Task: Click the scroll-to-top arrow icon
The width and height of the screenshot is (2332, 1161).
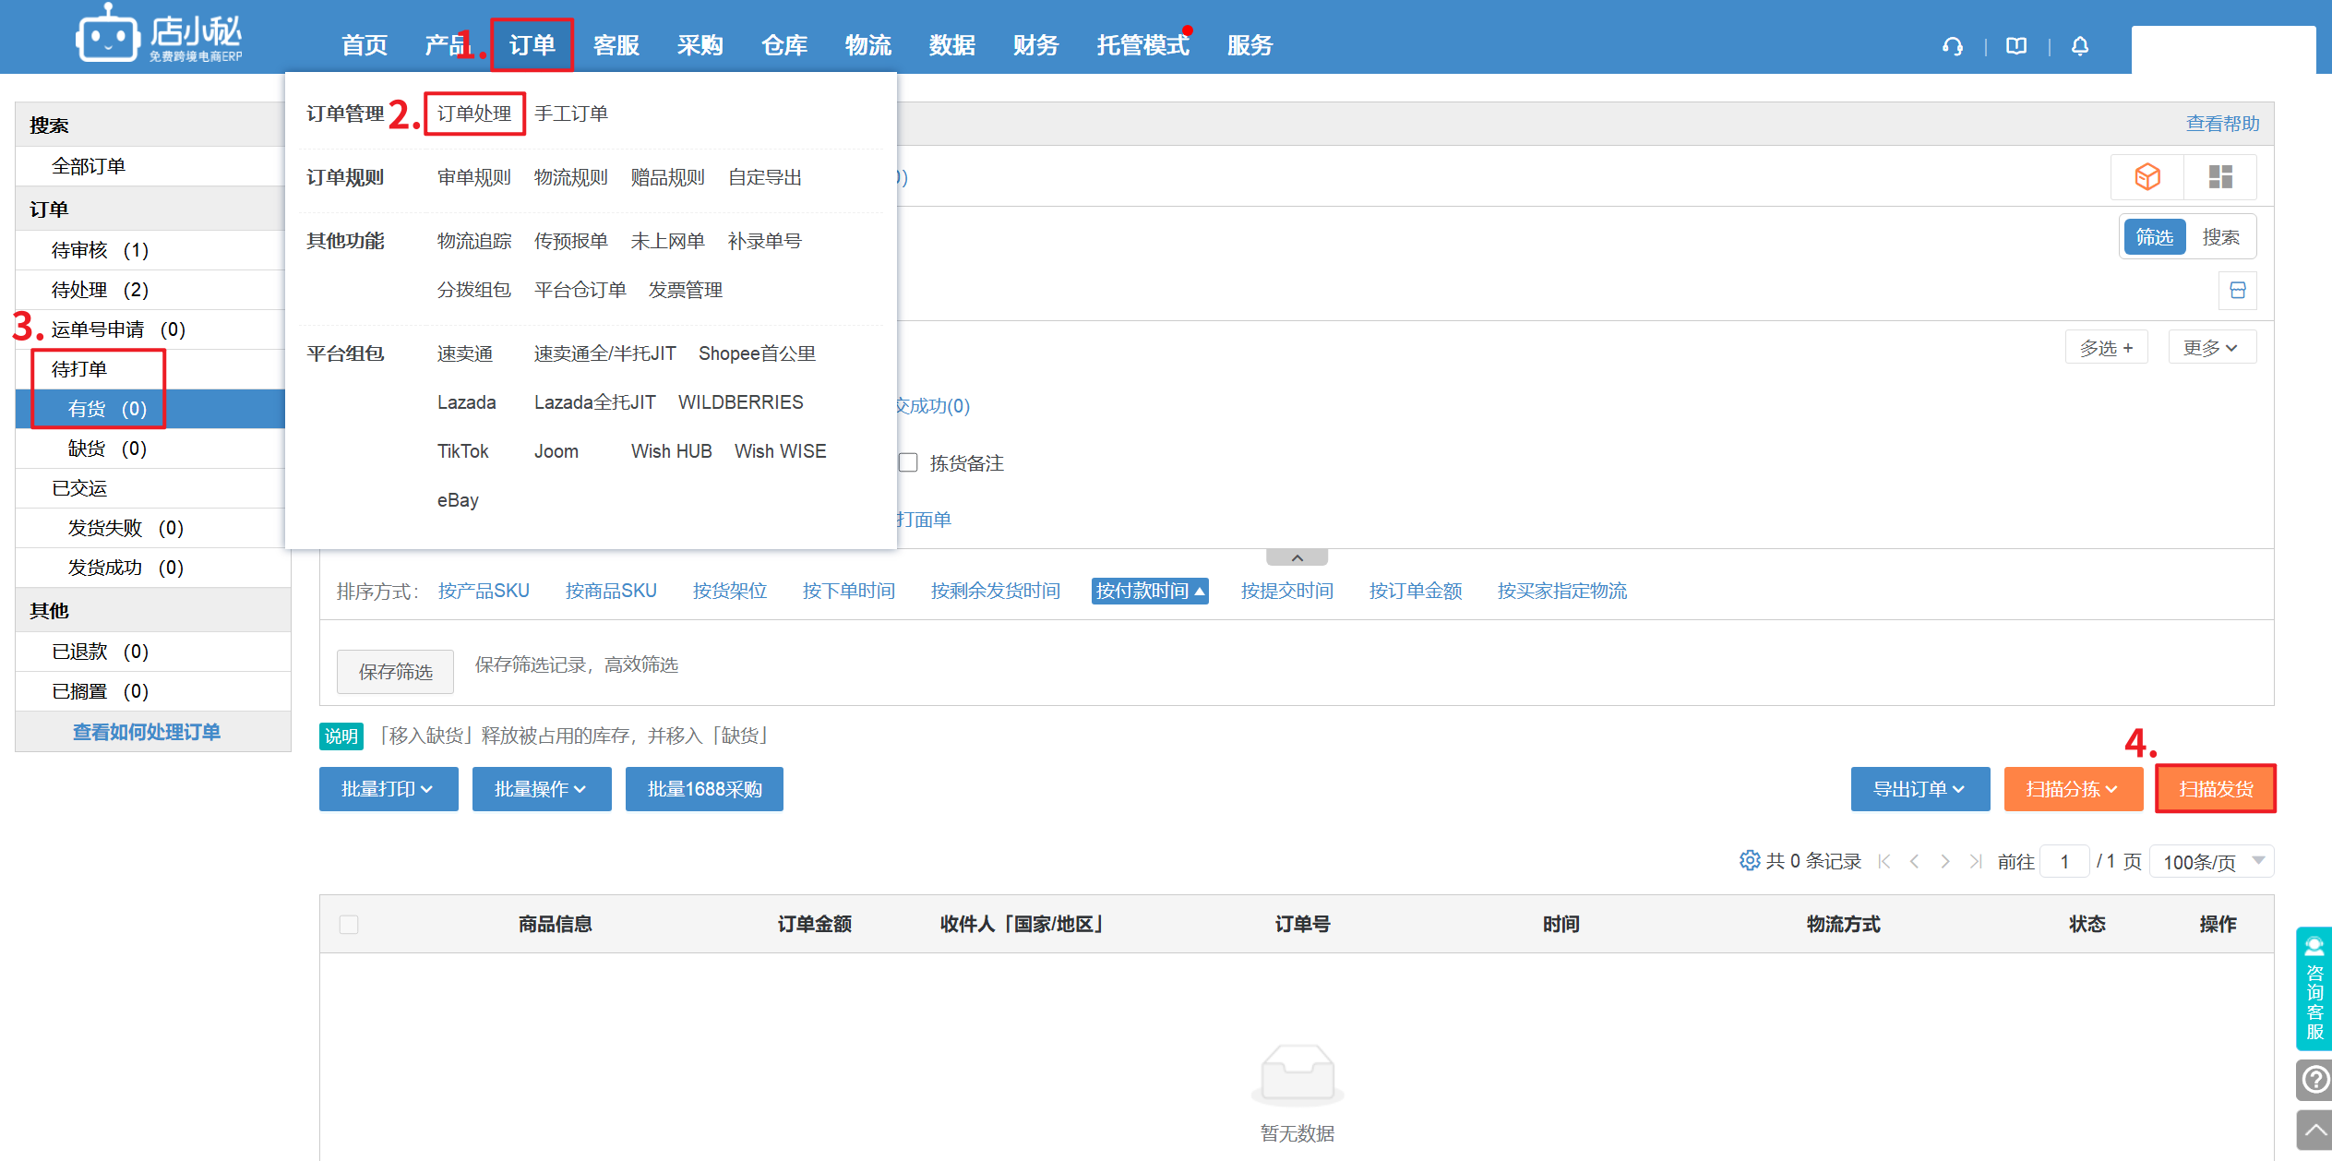Action: pos(2314,1130)
